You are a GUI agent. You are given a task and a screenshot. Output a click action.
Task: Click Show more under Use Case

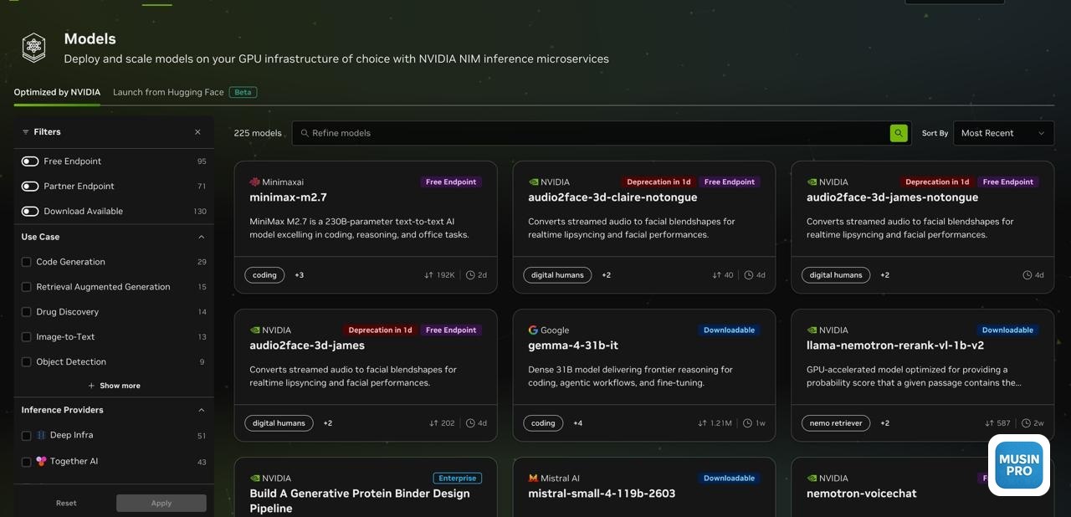114,386
